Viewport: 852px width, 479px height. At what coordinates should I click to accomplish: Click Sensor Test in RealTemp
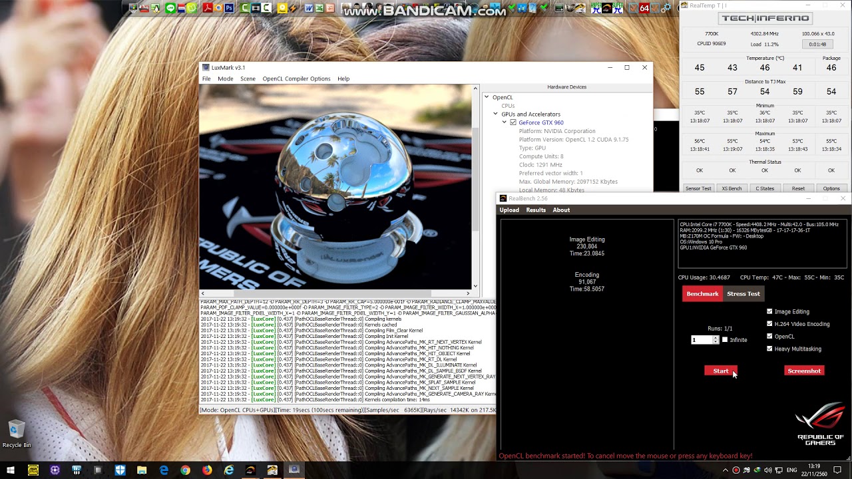tap(698, 188)
